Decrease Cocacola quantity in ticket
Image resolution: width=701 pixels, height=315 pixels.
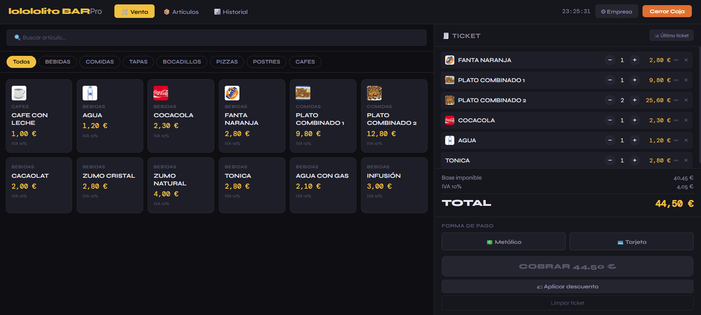[610, 120]
